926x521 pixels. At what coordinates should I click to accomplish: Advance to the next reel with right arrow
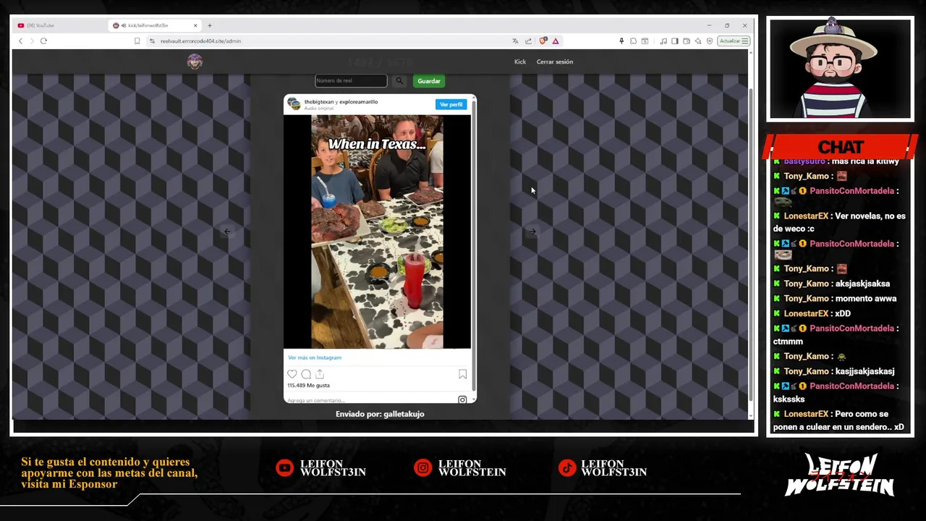[532, 232]
